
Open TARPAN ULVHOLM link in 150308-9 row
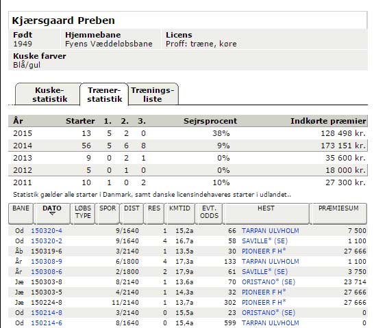point(271,261)
